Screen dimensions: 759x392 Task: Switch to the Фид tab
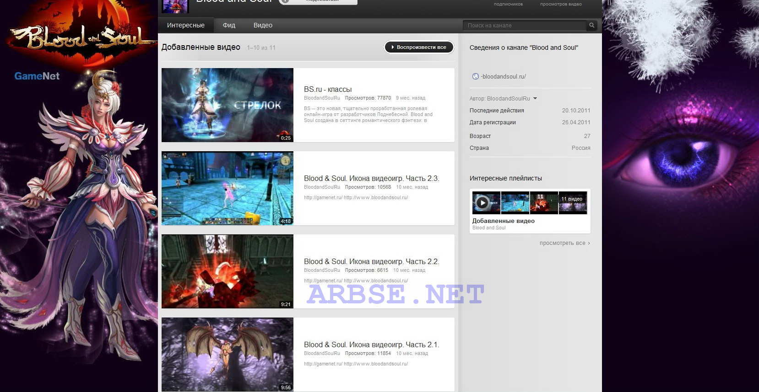(x=229, y=25)
